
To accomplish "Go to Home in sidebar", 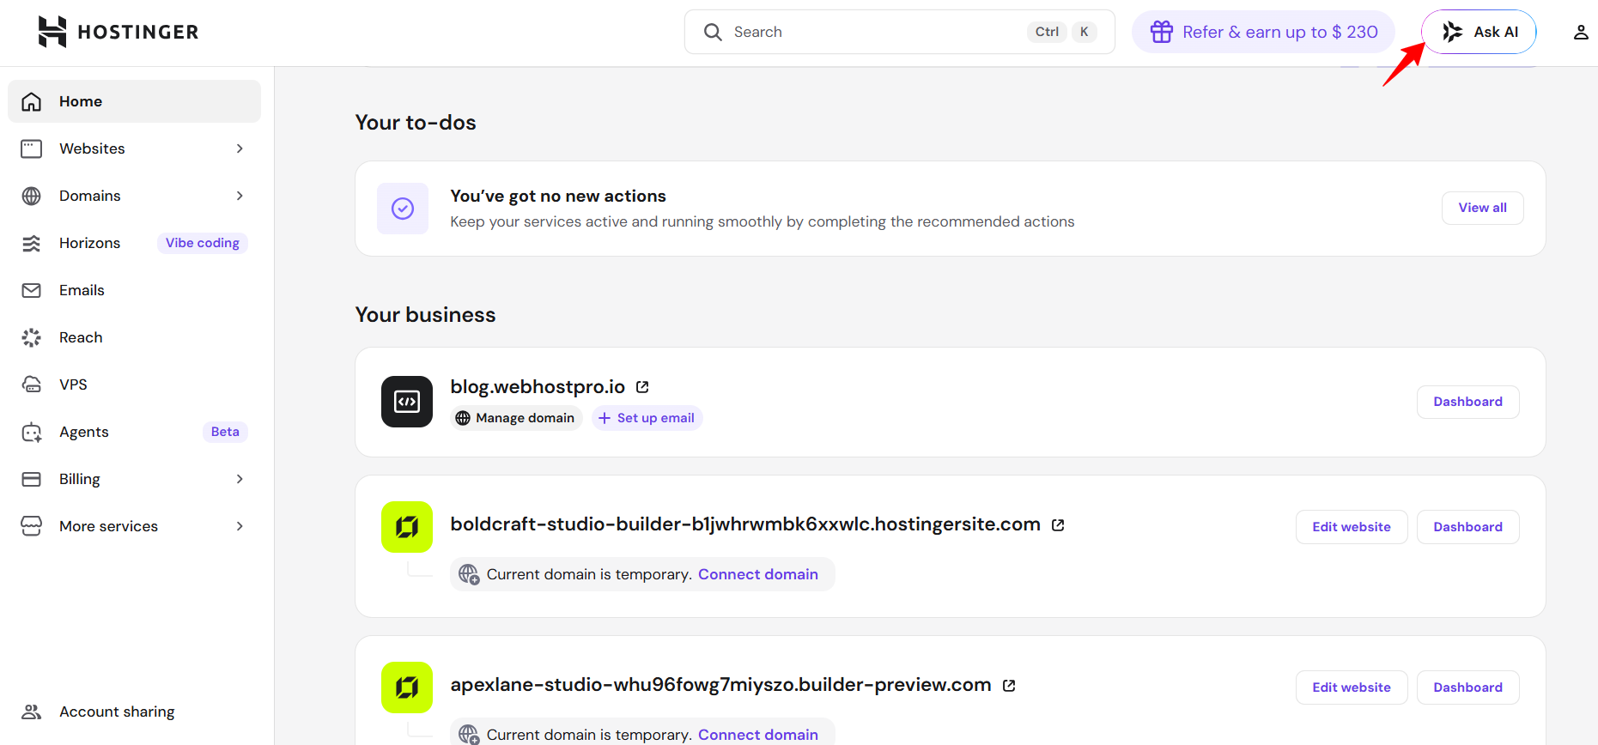I will pos(134,101).
